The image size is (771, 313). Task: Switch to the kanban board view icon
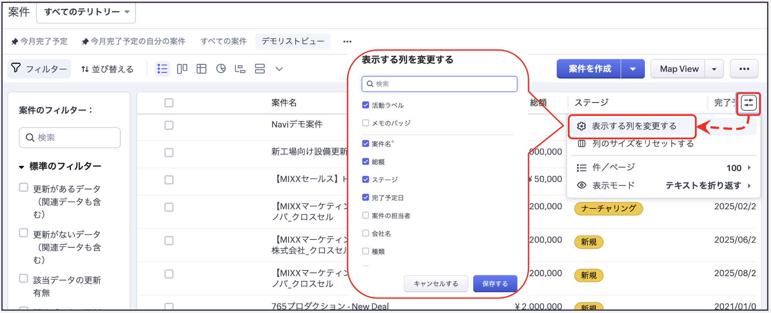[182, 69]
